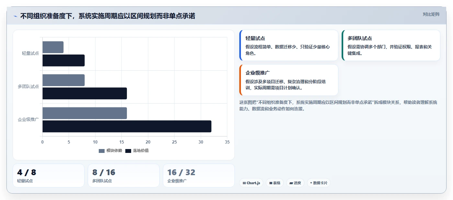Click the gray 模块依赖 bar for 轻量试点
The image size is (453, 200).
(53, 47)
